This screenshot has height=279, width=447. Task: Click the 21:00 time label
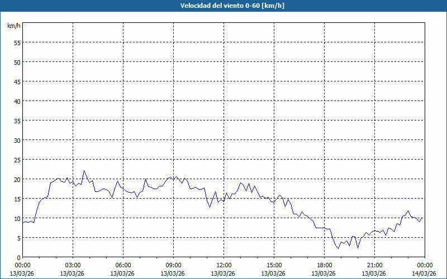click(x=375, y=265)
